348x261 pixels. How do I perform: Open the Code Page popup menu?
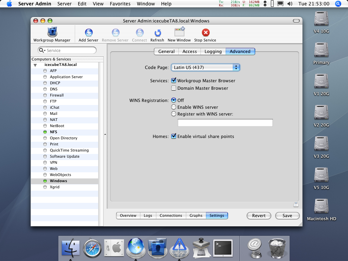point(206,68)
